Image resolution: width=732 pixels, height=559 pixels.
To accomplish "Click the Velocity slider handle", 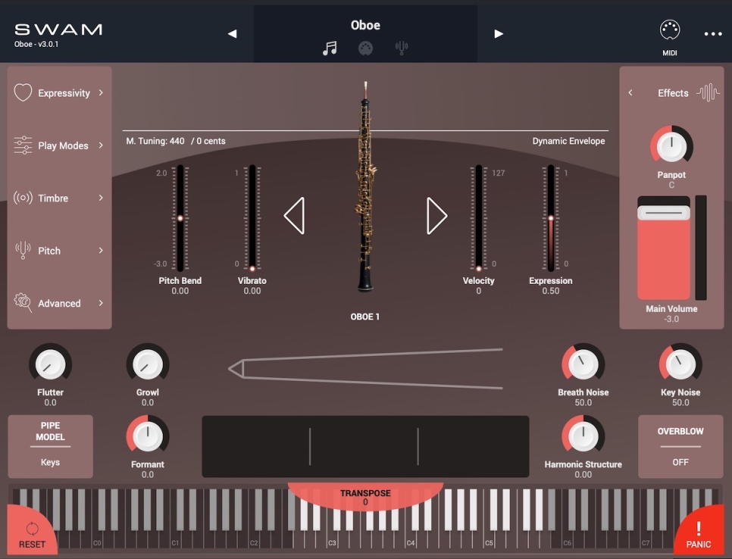I will tap(478, 268).
